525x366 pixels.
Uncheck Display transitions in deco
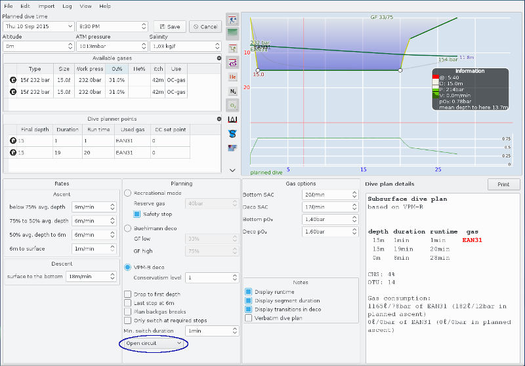(x=249, y=309)
